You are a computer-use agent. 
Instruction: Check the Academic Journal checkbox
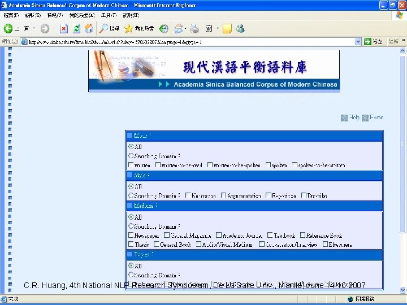click(219, 235)
